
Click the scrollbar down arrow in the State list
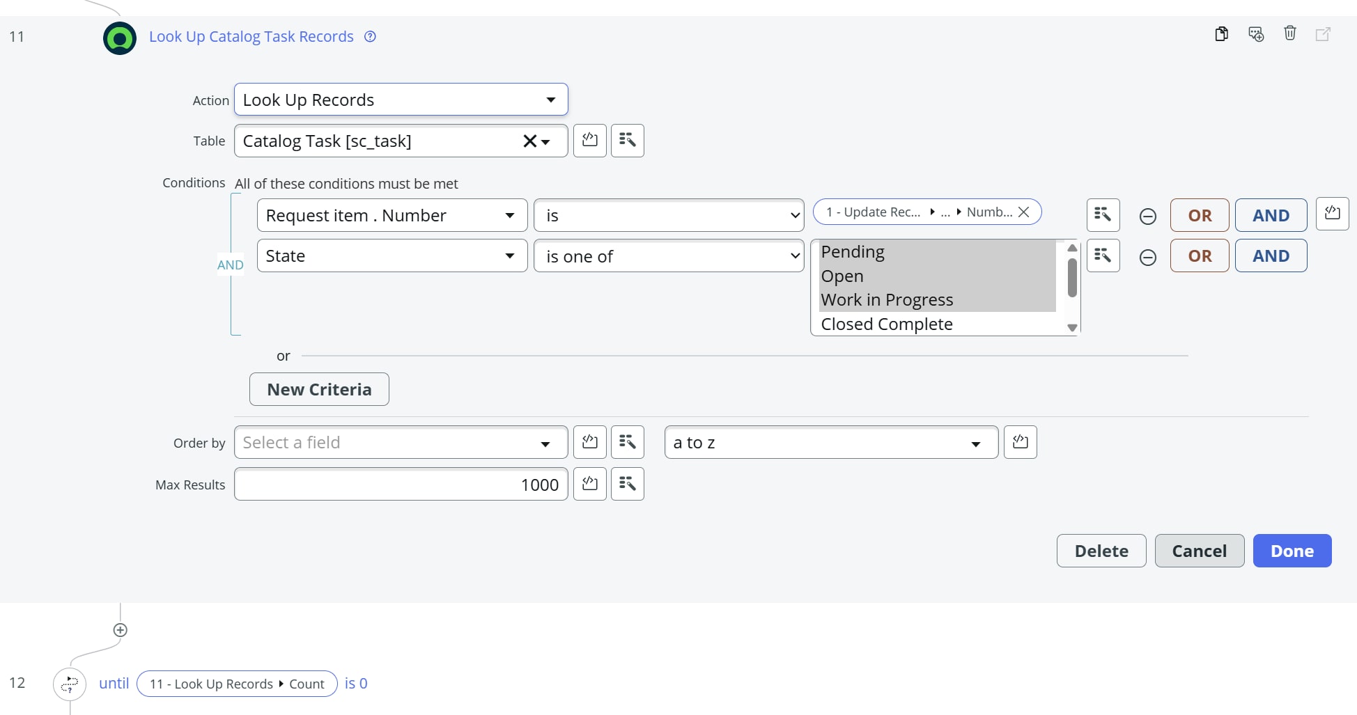click(x=1071, y=327)
